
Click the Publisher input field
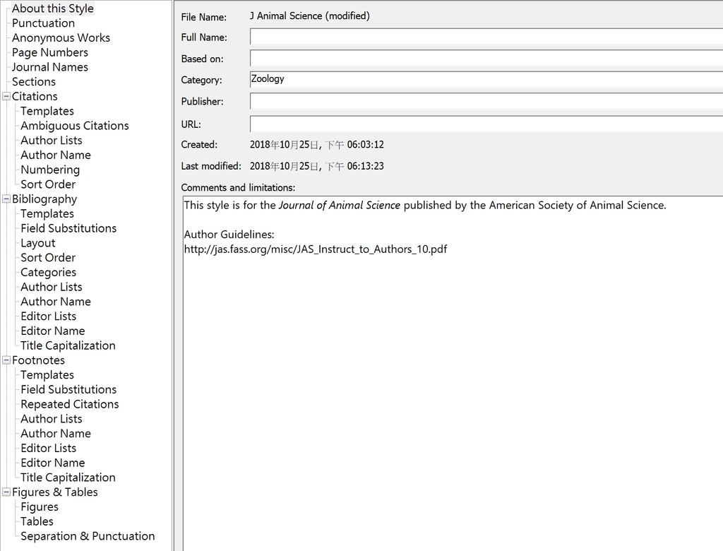[486, 101]
